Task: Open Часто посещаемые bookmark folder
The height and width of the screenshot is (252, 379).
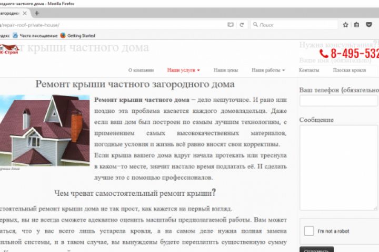Action: click(x=35, y=36)
